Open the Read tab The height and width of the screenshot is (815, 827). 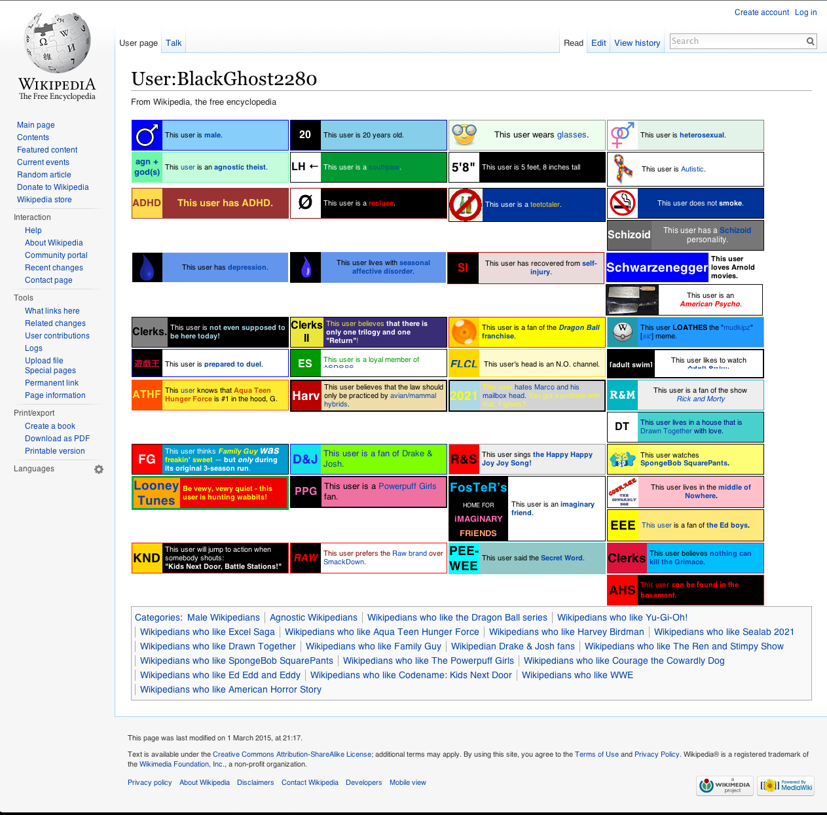[x=574, y=43]
